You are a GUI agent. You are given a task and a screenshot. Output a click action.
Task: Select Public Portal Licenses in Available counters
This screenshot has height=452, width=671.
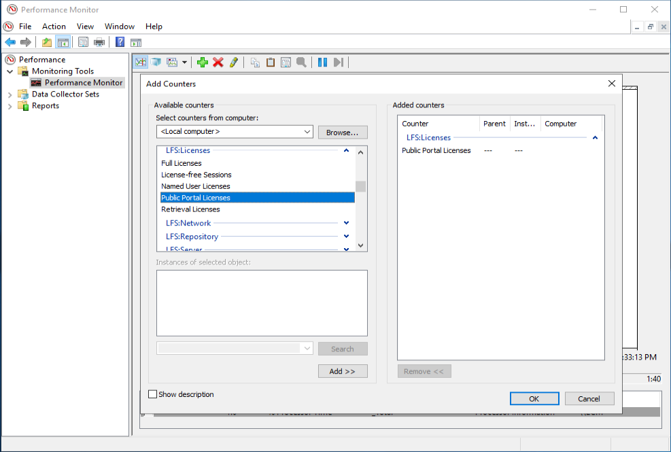pyautogui.click(x=257, y=198)
